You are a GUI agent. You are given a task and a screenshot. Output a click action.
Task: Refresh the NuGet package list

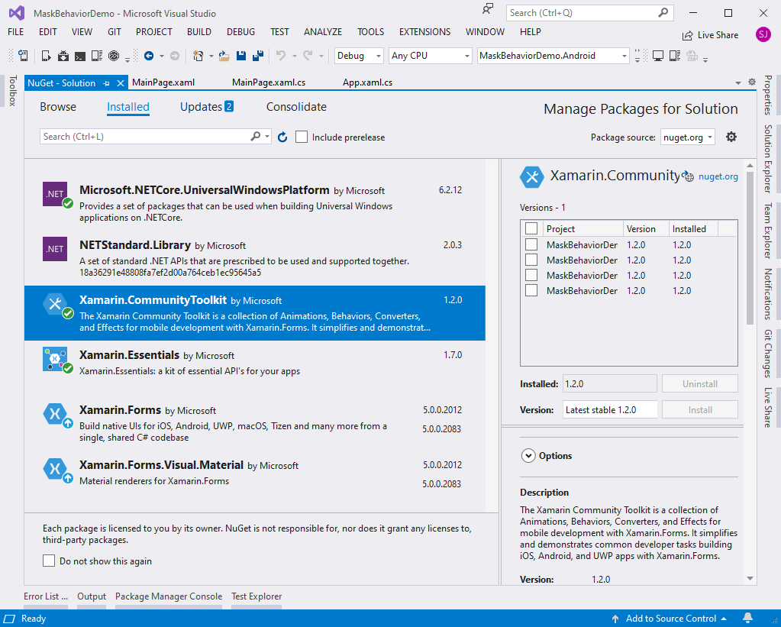coord(282,137)
